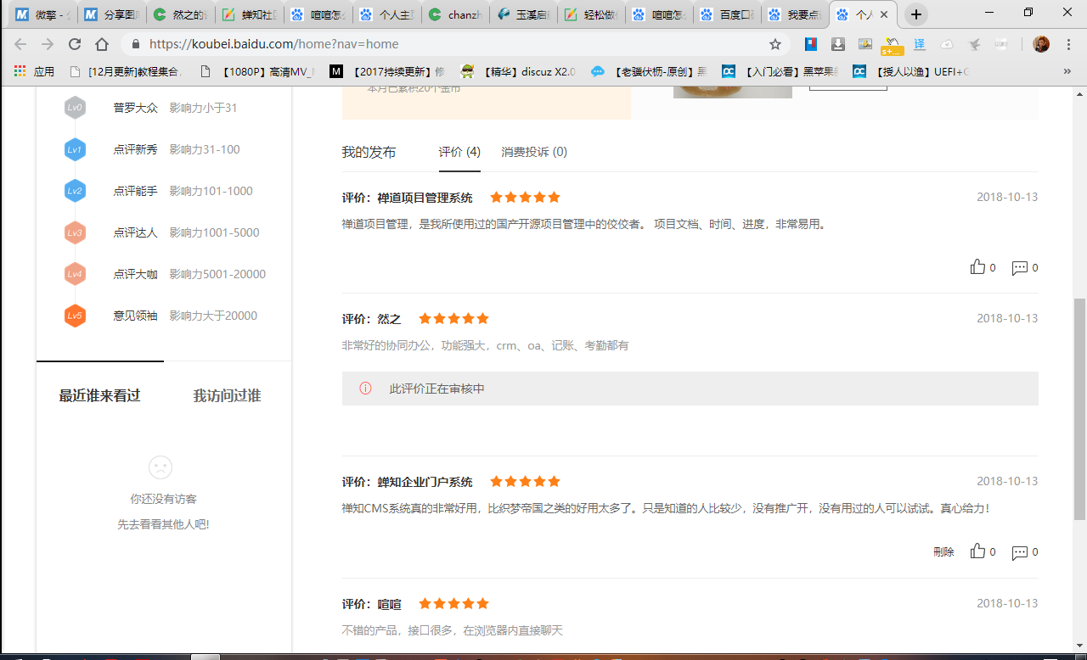The height and width of the screenshot is (660, 1087).
Task: Open the 【老骥伏枥-原创】 bookmark
Action: [x=650, y=72]
